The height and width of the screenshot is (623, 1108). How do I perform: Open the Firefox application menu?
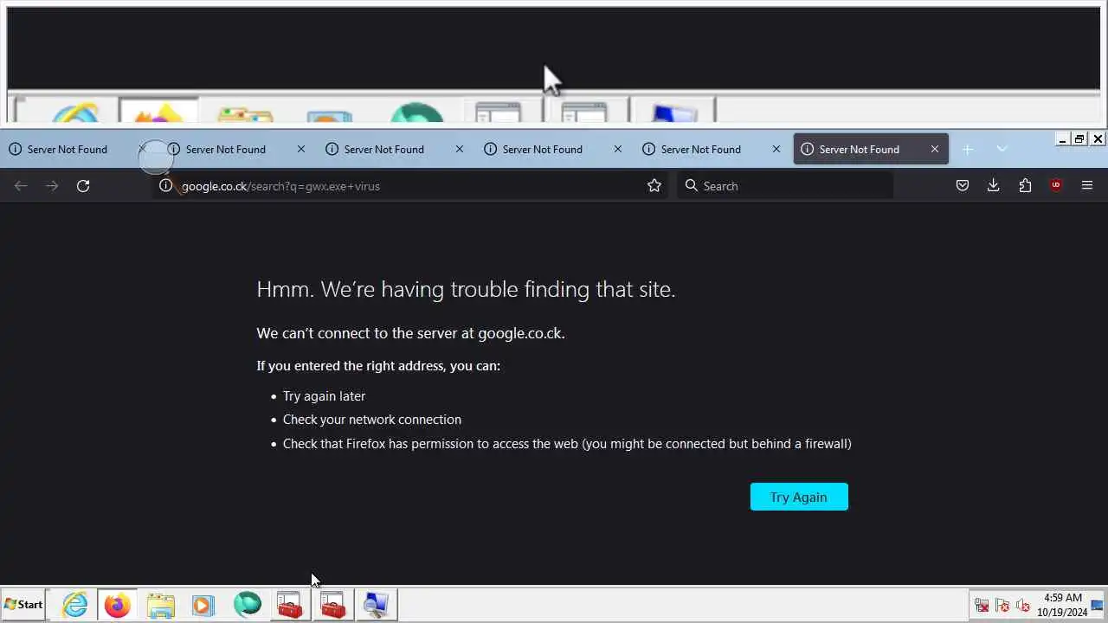point(1087,185)
